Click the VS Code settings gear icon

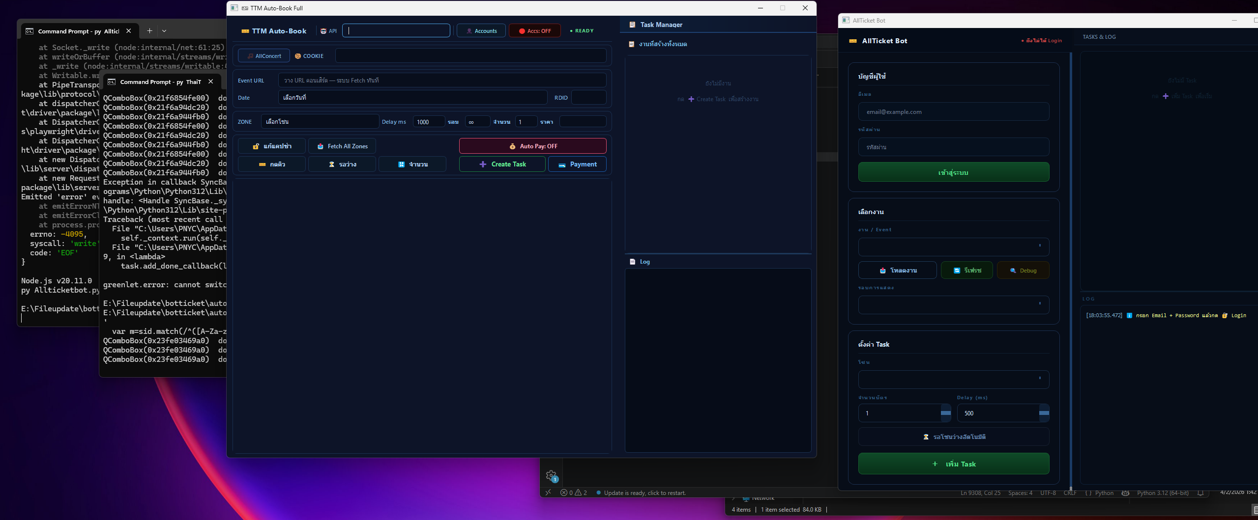pos(551,475)
